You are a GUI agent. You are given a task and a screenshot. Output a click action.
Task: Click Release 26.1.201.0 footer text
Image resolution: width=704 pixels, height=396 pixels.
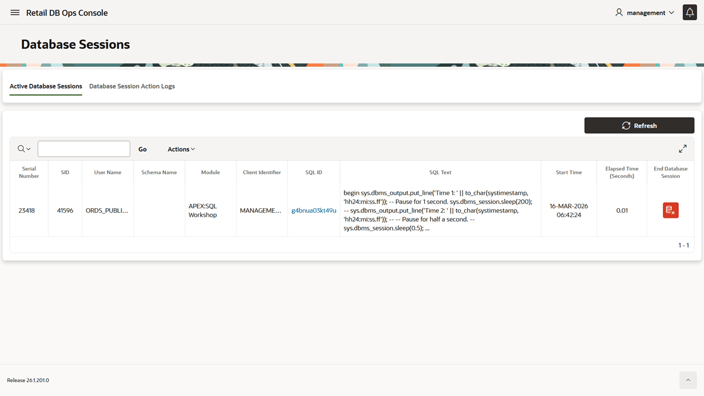[28, 380]
